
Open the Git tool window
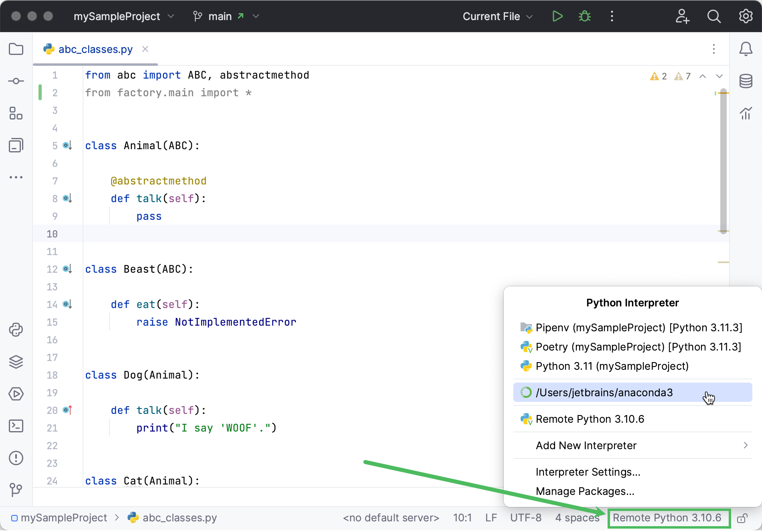point(16,490)
